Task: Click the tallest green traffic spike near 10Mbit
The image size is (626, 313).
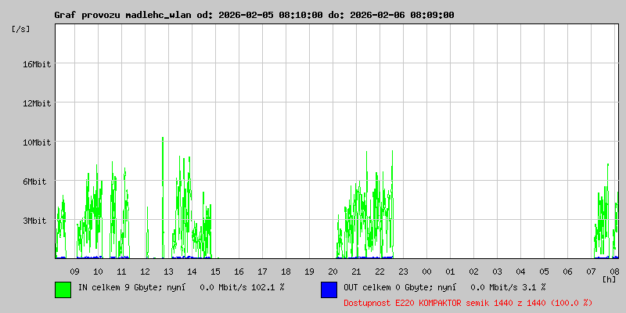Action: [163, 198]
